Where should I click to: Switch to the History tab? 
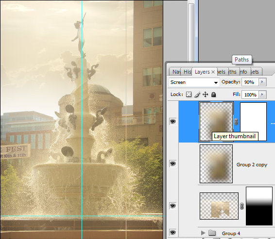pos(187,72)
